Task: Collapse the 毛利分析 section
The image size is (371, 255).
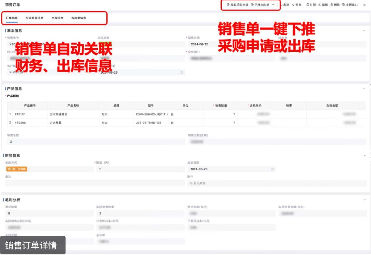Action: pyautogui.click(x=364, y=200)
